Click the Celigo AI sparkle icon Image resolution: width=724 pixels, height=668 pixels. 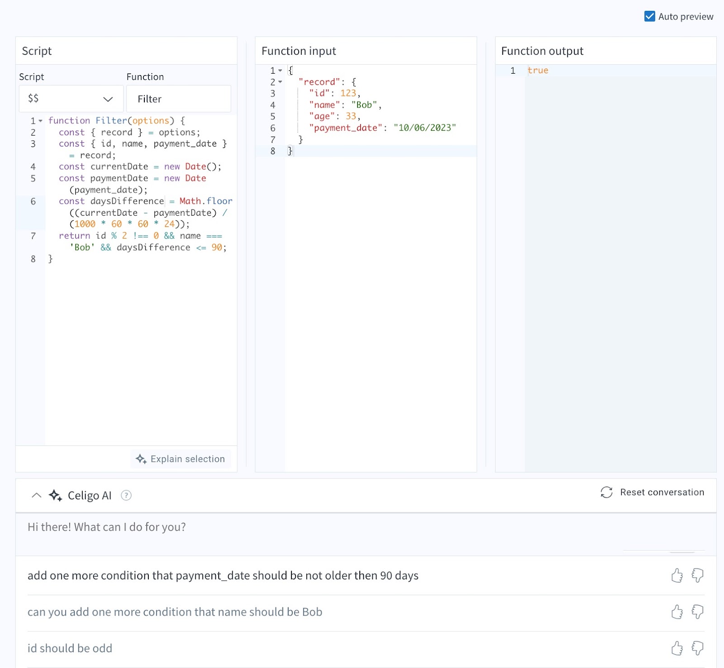55,495
